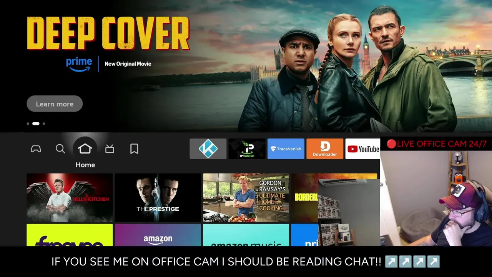492x277 pixels.
Task: Click the third carousel page dot
Action: (44, 123)
